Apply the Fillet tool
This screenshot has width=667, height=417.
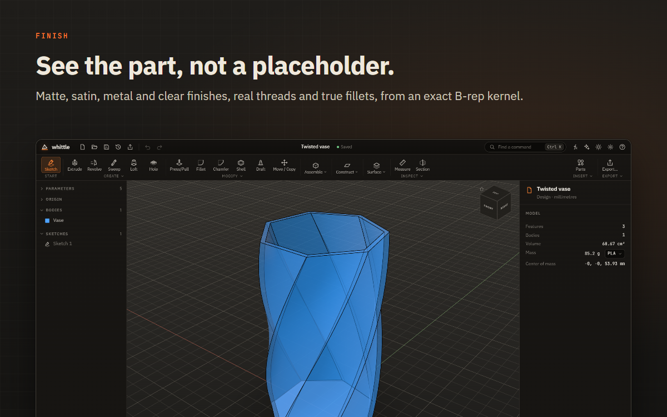(201, 165)
